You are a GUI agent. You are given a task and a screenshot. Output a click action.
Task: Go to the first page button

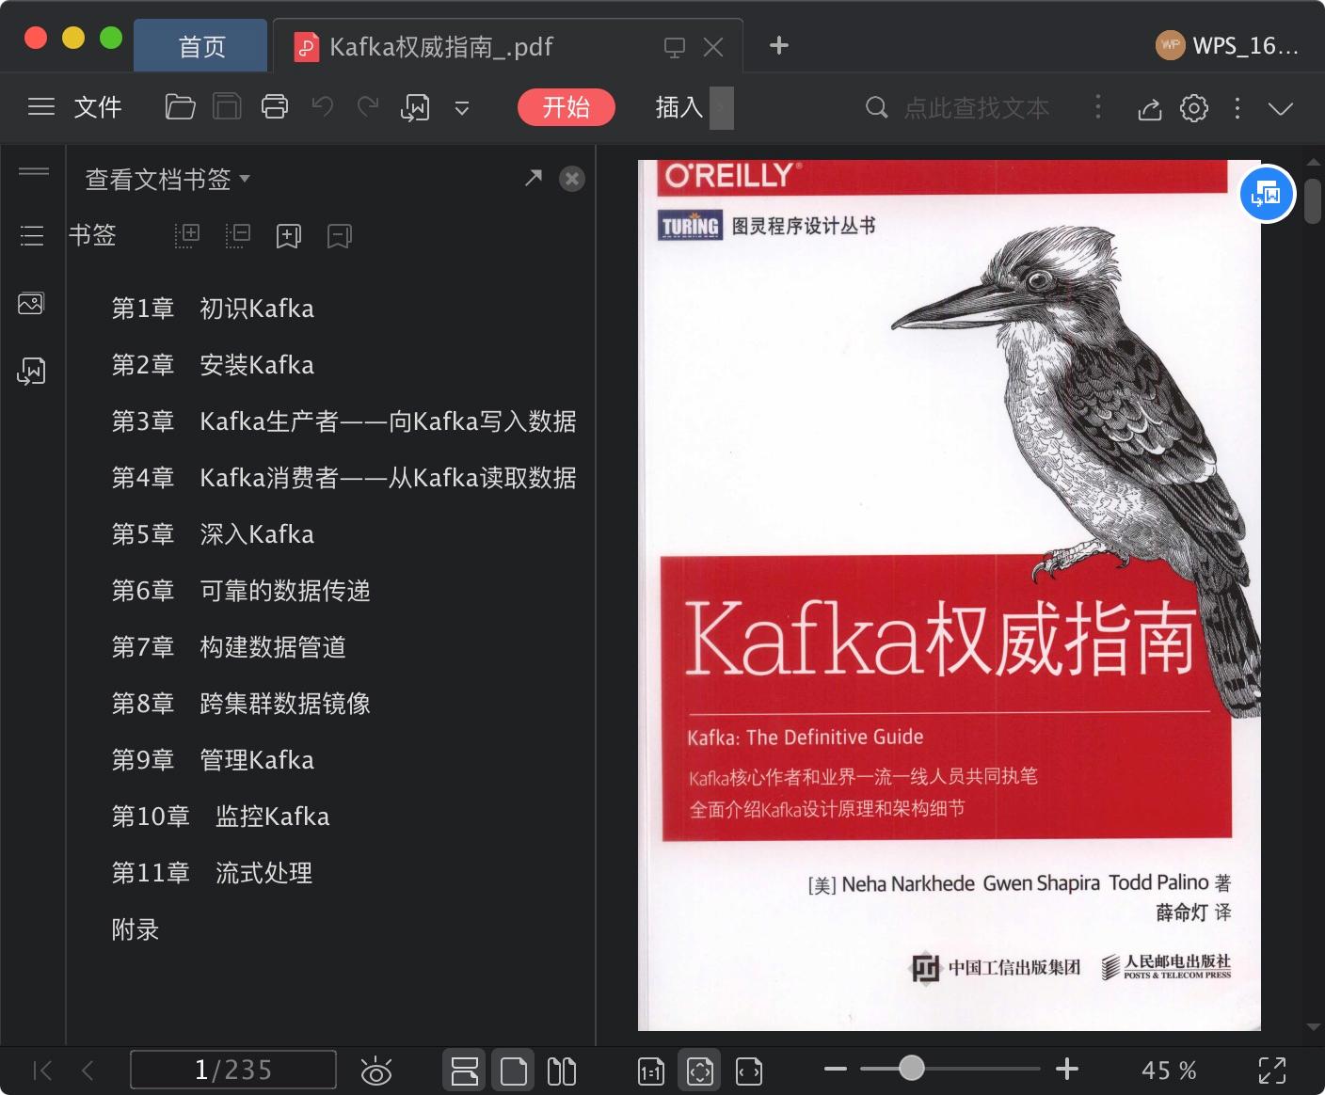pyautogui.click(x=42, y=1070)
